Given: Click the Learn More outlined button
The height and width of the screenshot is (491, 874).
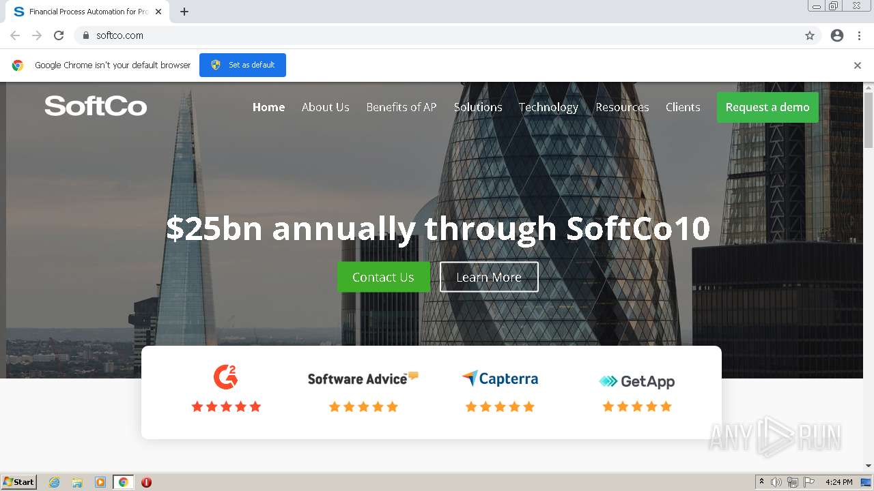Looking at the screenshot, I should coord(489,277).
